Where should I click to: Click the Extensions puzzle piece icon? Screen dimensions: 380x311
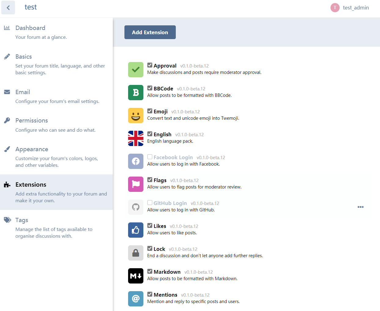(x=7, y=185)
